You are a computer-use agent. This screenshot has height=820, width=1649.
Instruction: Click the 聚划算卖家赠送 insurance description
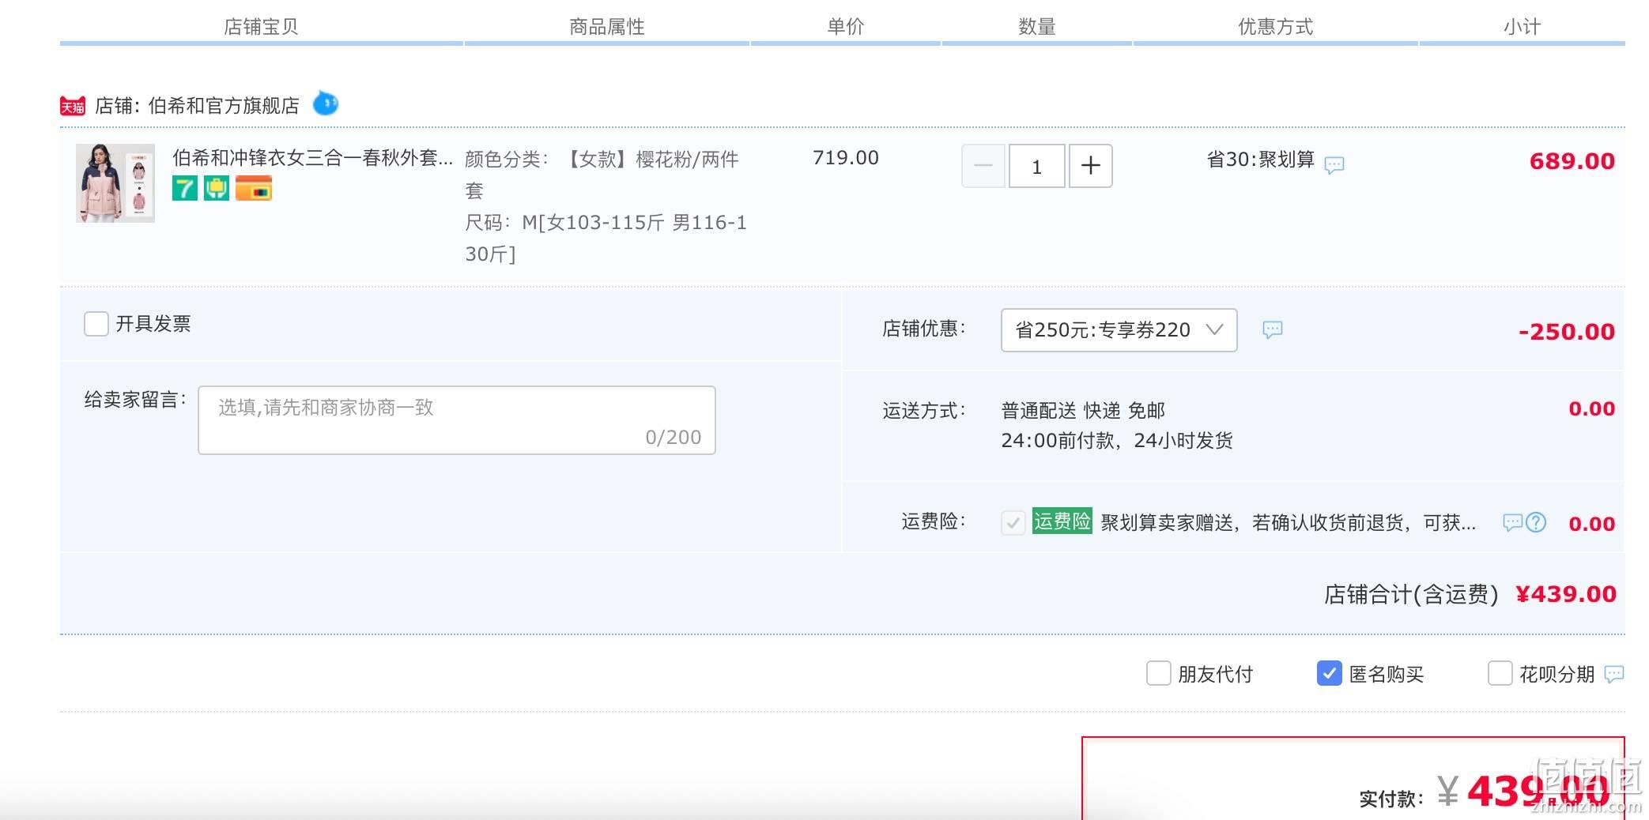1289,523
